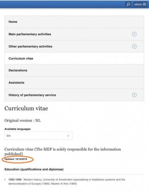The image size is (149, 192).
Task: Expand Main parliamentary activities plus icon
Action: point(134,34)
